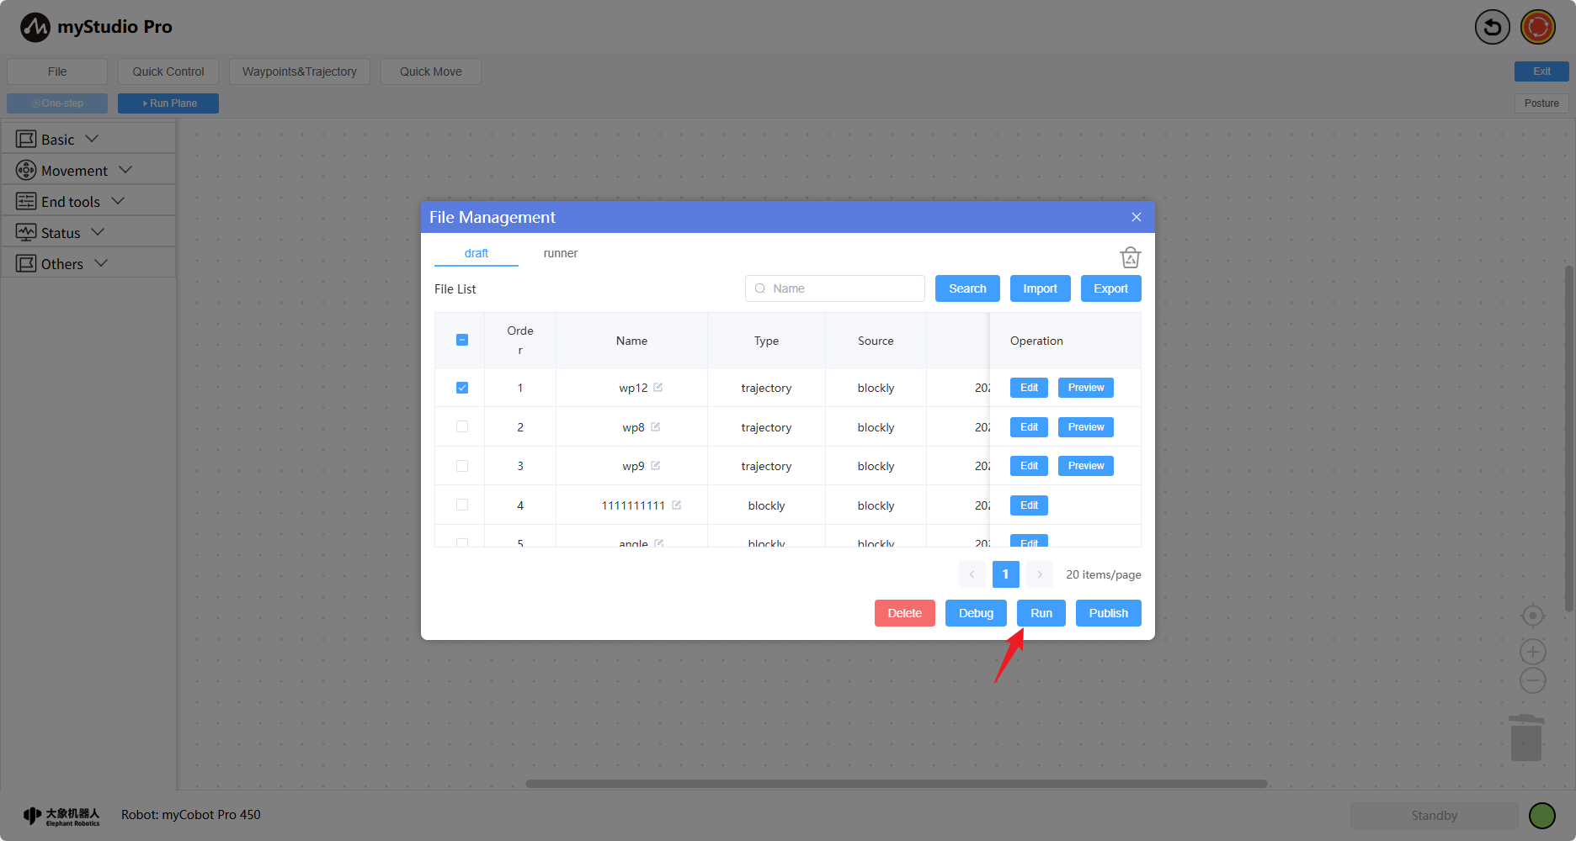1576x841 pixels.
Task: Click the Run button in the dialog
Action: tap(1041, 613)
